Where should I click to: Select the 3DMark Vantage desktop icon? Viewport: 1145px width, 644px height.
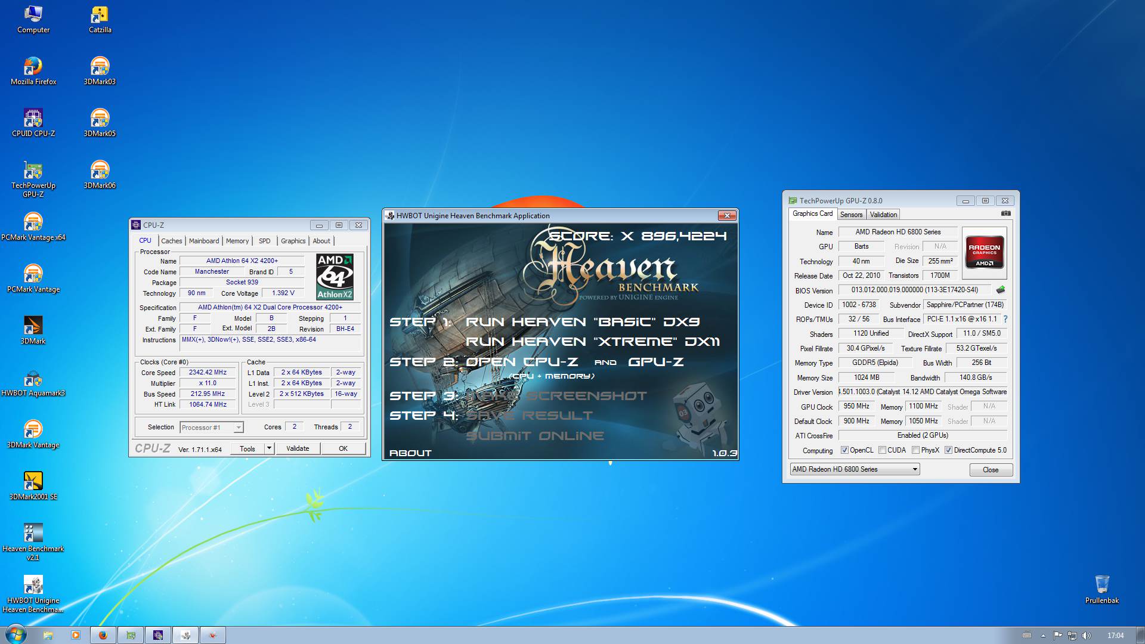click(x=33, y=435)
